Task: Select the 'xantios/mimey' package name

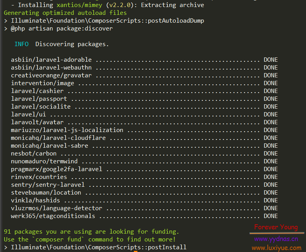Action: (x=80, y=5)
